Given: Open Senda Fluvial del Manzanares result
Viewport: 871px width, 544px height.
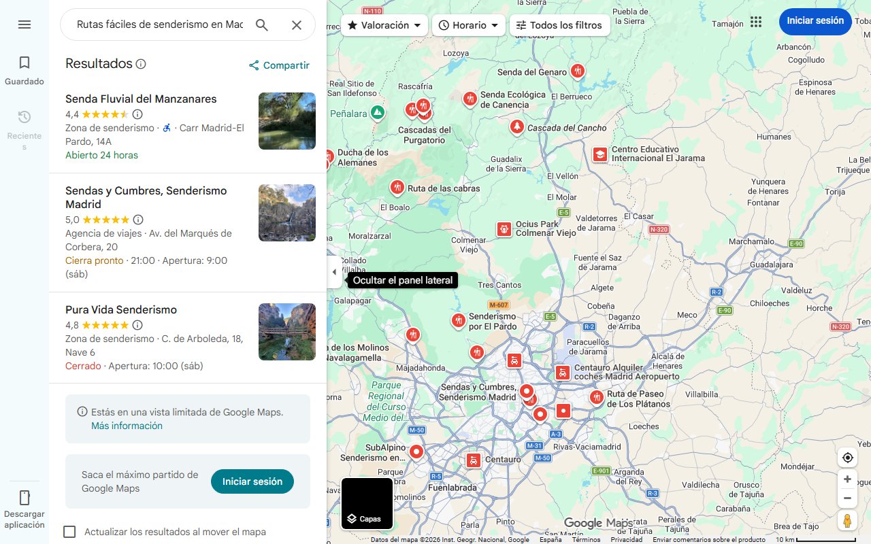Looking at the screenshot, I should click(140, 99).
